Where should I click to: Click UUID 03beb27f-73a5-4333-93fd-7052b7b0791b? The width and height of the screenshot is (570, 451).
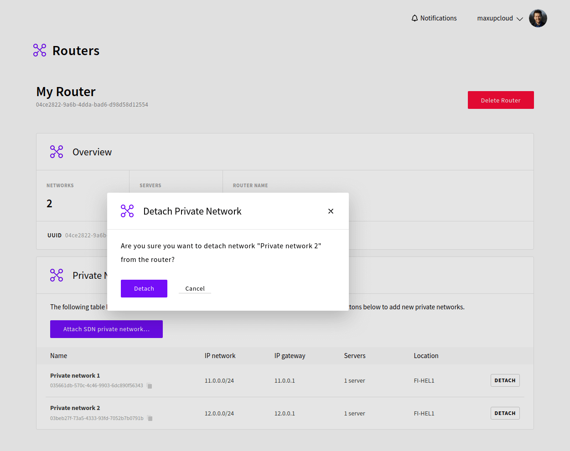tap(97, 418)
